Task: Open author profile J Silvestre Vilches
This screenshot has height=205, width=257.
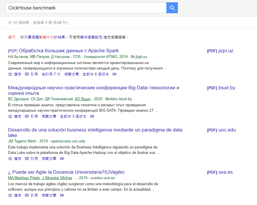Action: point(57,178)
